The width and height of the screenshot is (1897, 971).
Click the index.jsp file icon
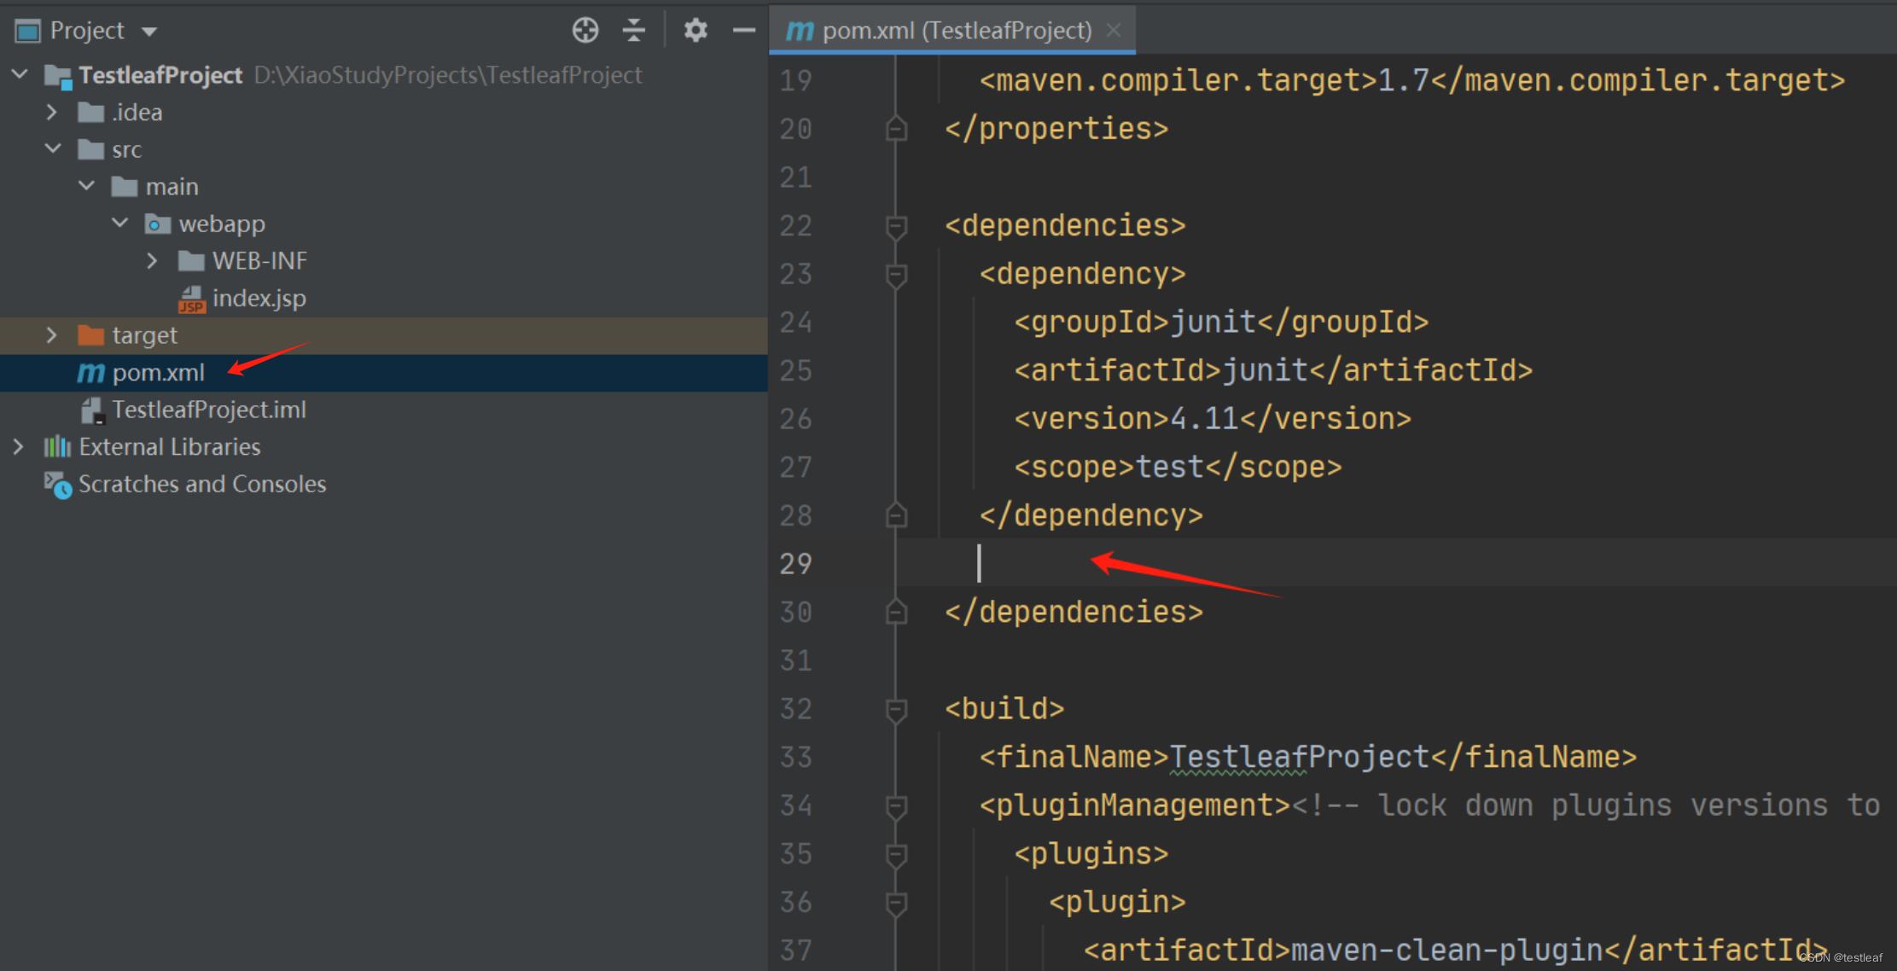pyautogui.click(x=192, y=299)
